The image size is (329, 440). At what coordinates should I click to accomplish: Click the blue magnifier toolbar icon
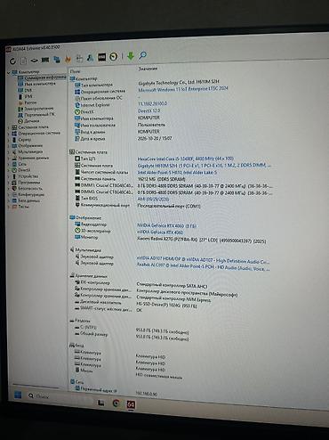(142, 55)
